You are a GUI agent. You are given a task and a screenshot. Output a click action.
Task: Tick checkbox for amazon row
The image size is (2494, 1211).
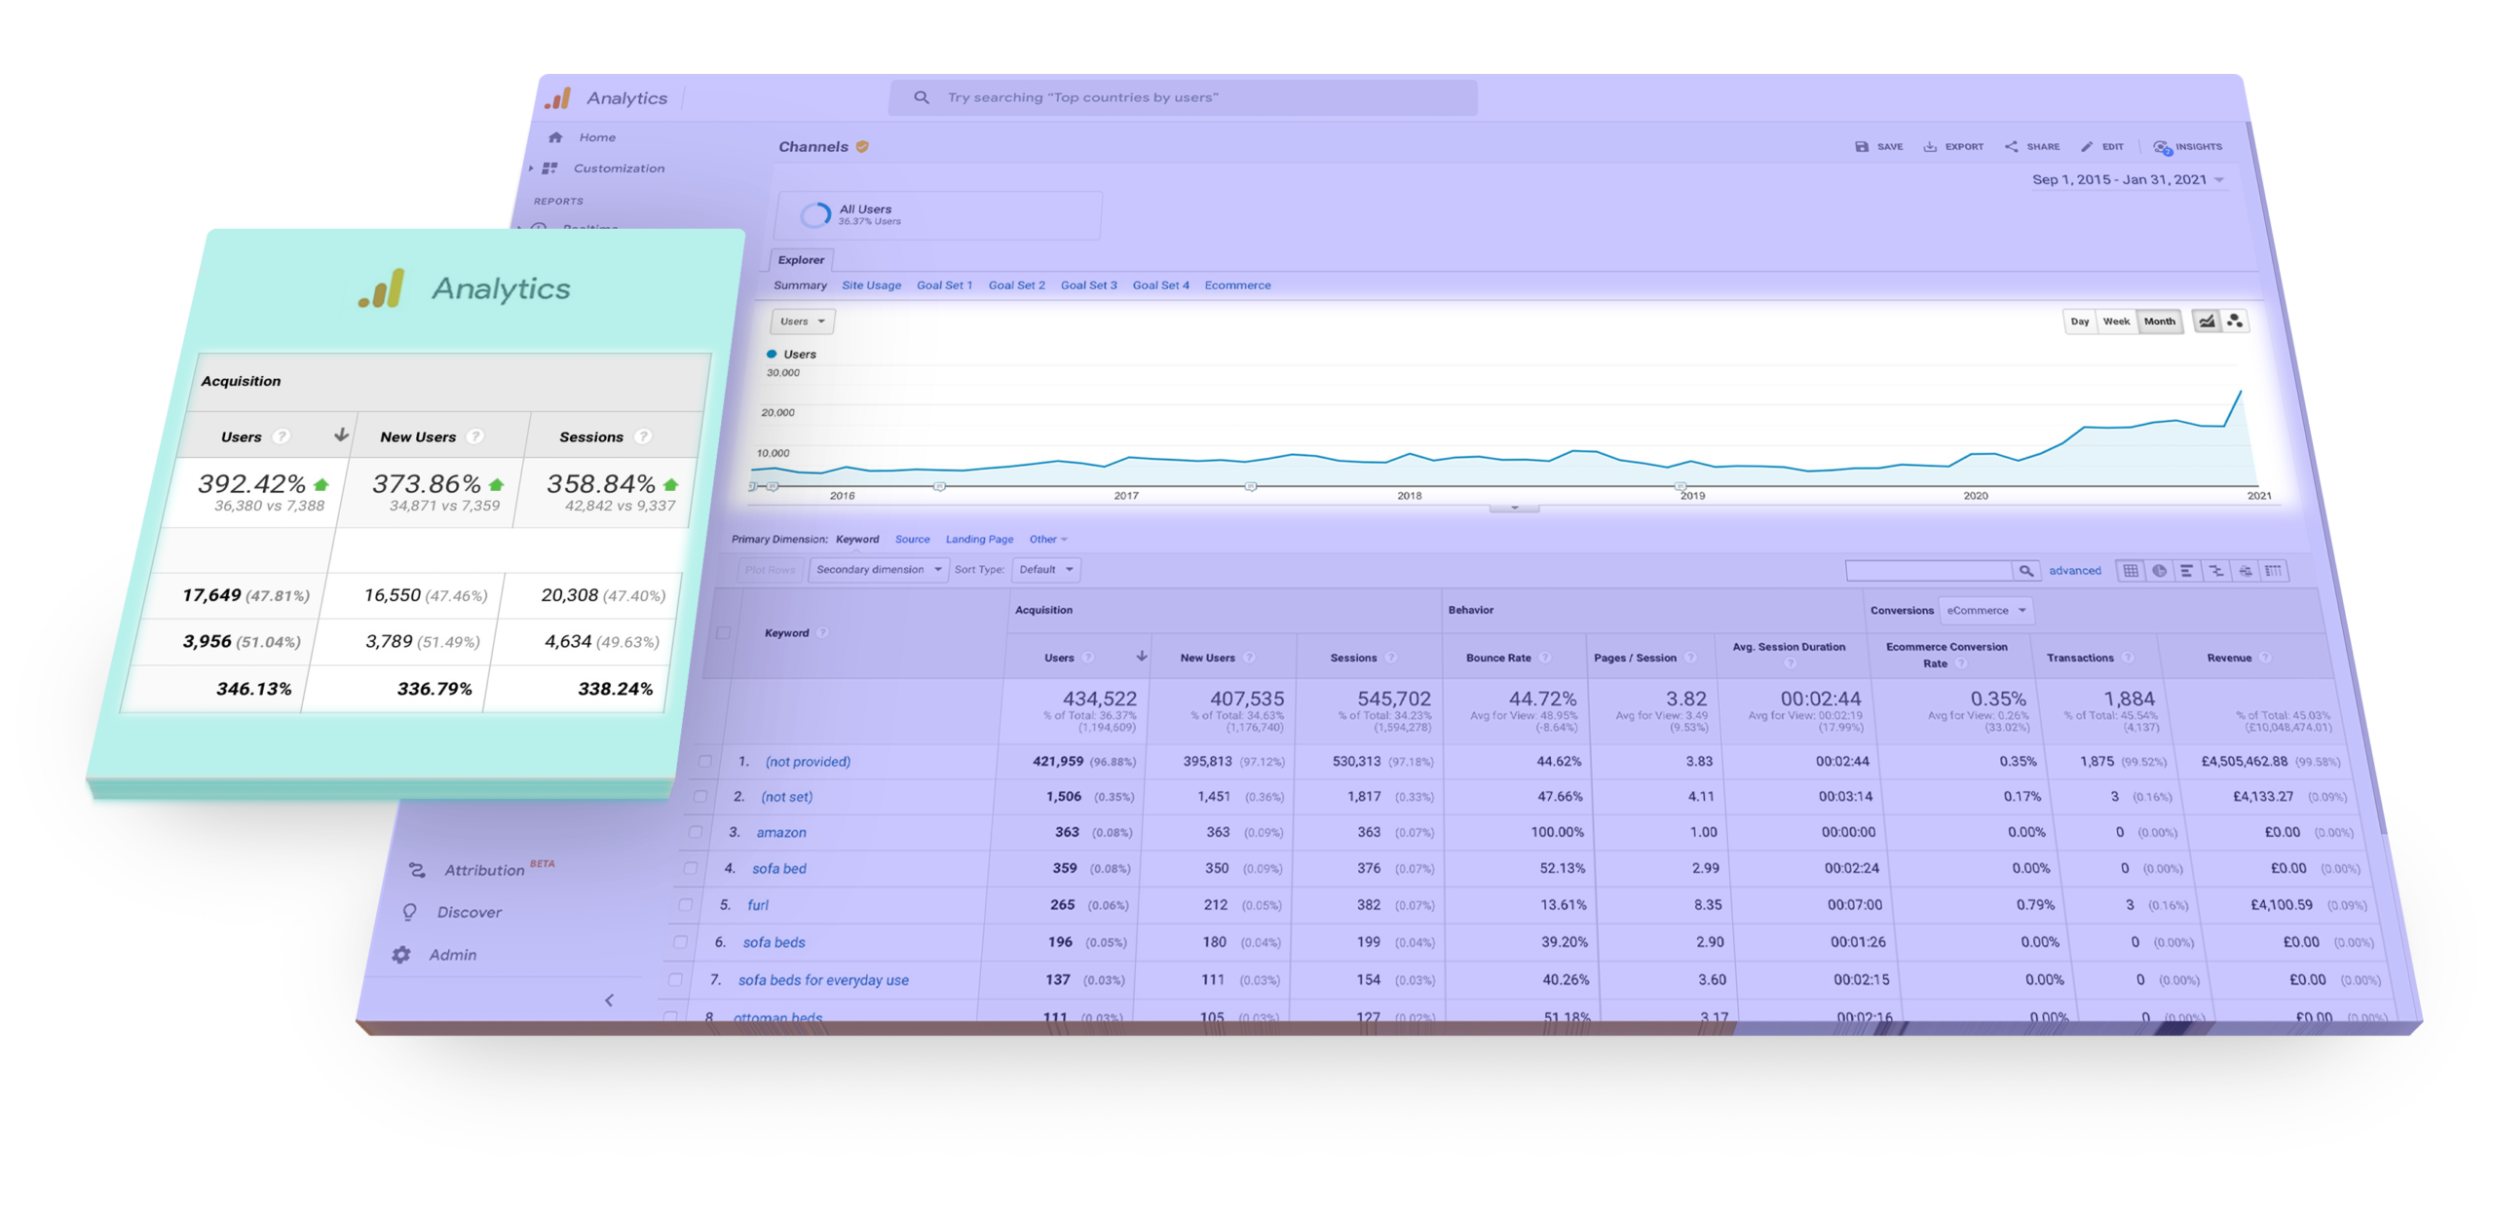coord(695,831)
